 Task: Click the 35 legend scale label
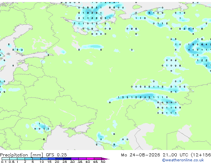click(x=80, y=162)
